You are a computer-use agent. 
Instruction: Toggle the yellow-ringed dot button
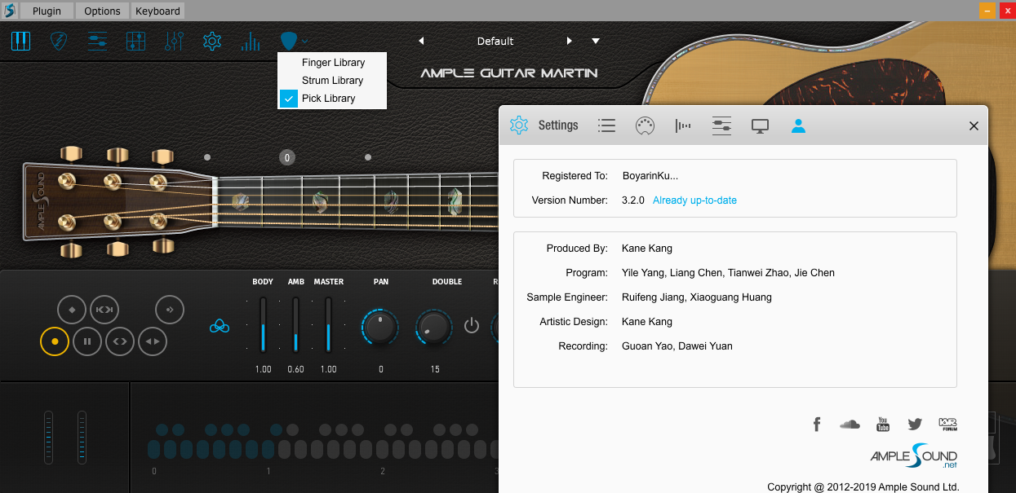[55, 341]
